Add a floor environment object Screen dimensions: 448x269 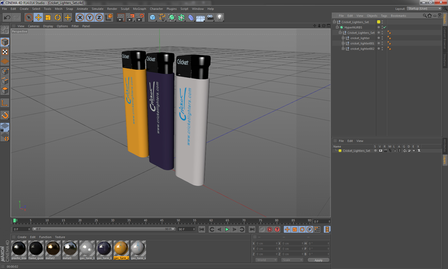pos(201,18)
